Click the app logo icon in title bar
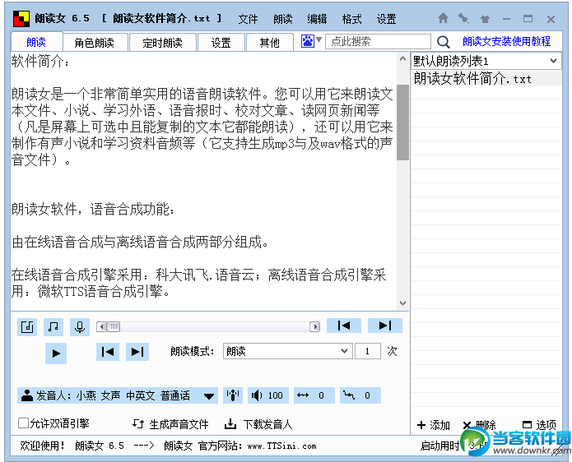Screen dimensions: 572x462 coord(21,19)
